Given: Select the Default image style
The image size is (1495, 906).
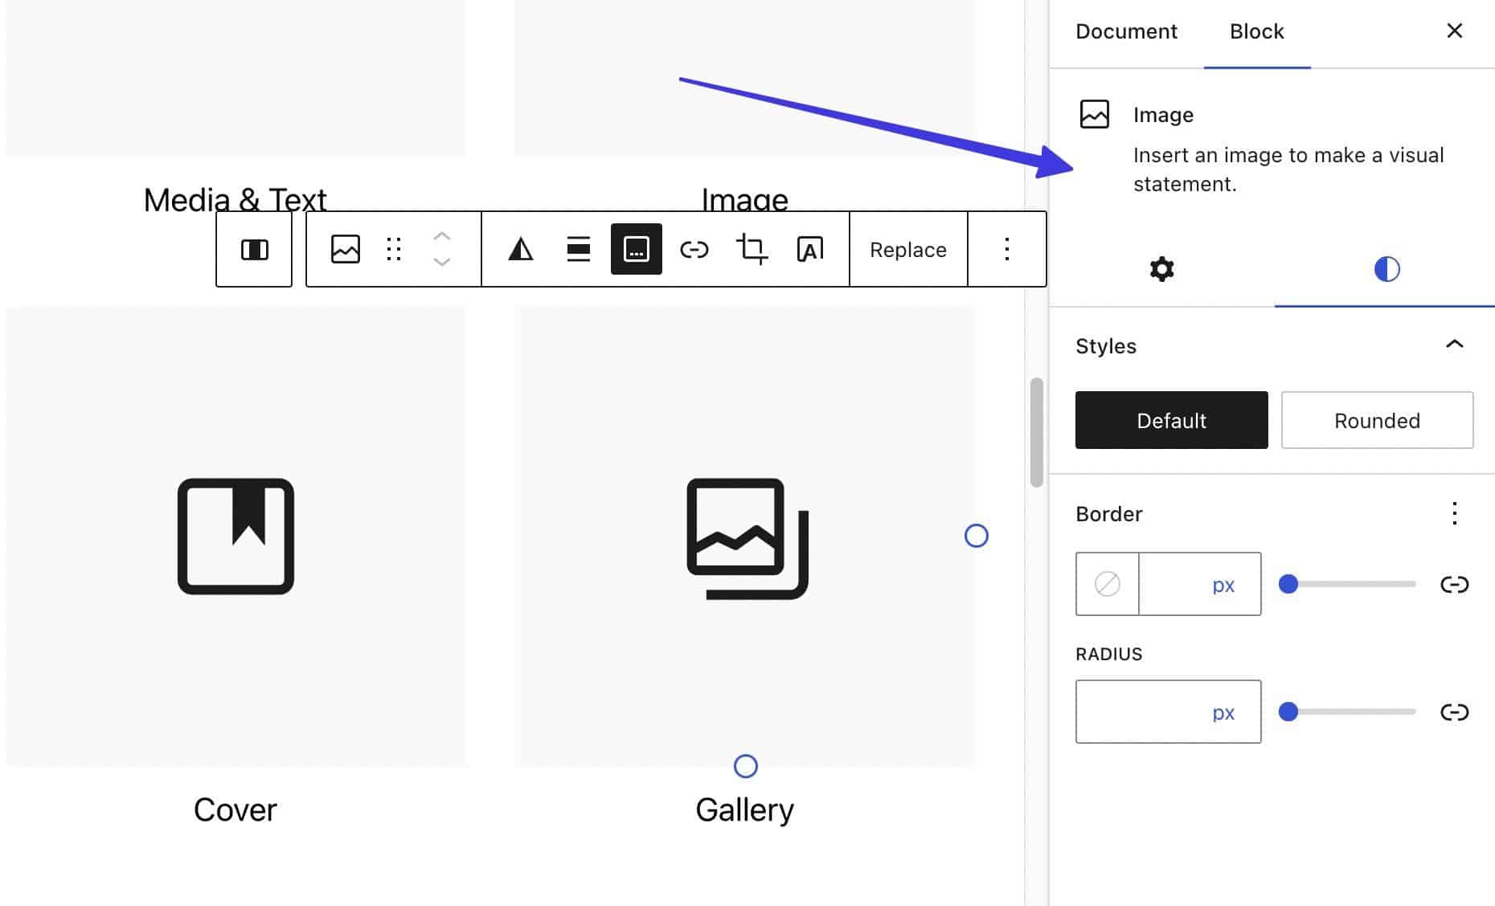Looking at the screenshot, I should (x=1171, y=420).
